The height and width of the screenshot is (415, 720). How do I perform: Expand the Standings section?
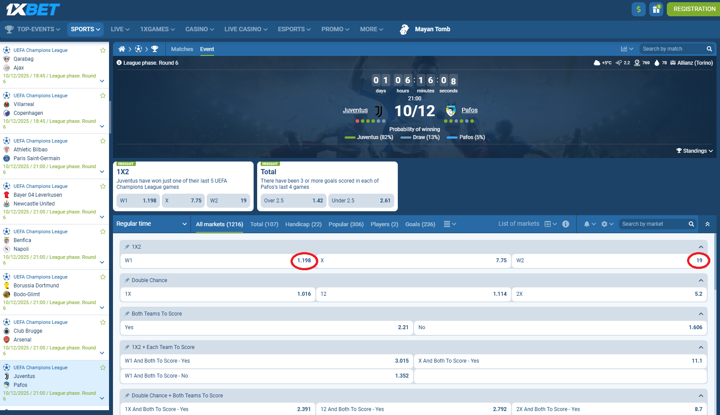pyautogui.click(x=695, y=151)
